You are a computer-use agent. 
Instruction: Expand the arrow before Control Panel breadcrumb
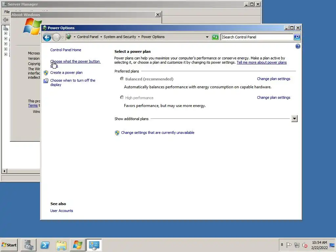click(x=74, y=37)
